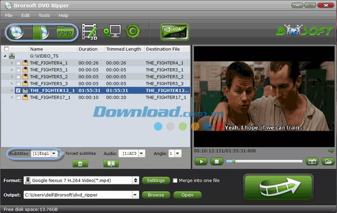The width and height of the screenshot is (337, 213).
Task: Take a snapshot with the camera icon
Action: [x=312, y=161]
